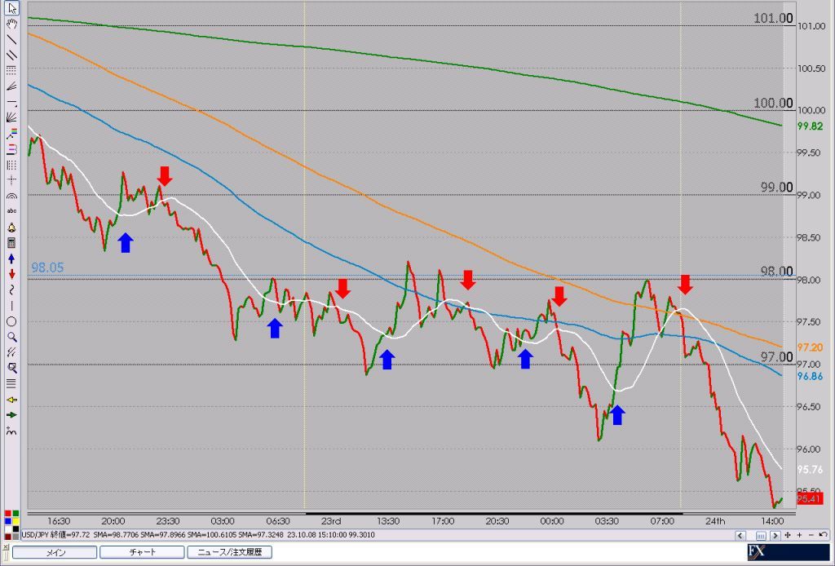Select the blue up arrow marker tool
Screen dimensions: 835x566
coord(11,259)
